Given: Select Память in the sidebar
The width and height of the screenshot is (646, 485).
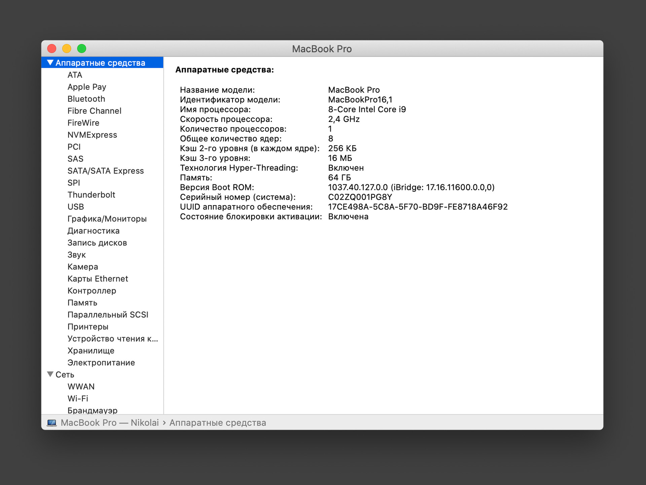Looking at the screenshot, I should tap(82, 302).
